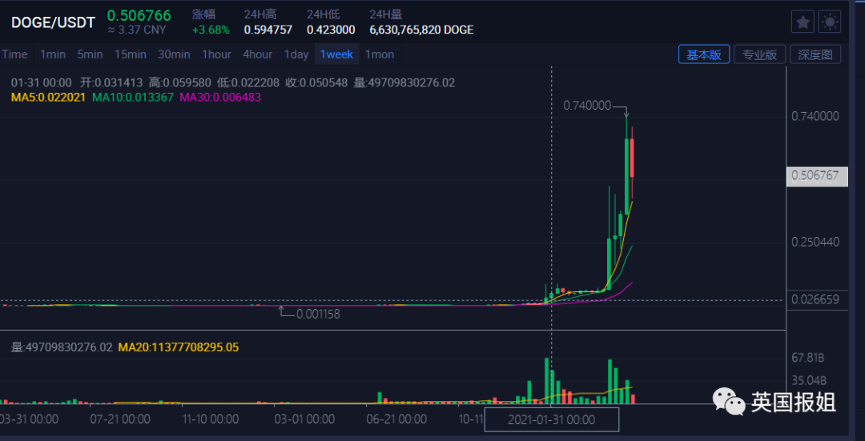Click the 07-21 00:00 time axis label
Screen dimensions: 865x441
pos(120,419)
